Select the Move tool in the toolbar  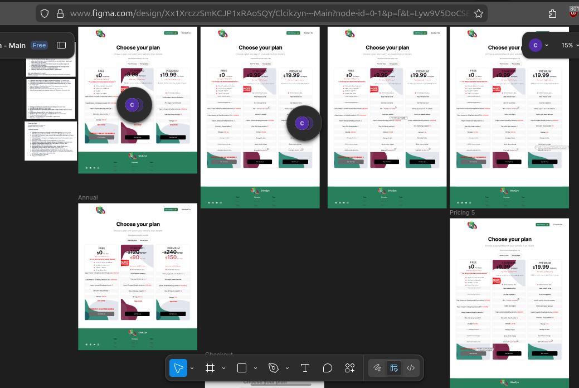[178, 368]
